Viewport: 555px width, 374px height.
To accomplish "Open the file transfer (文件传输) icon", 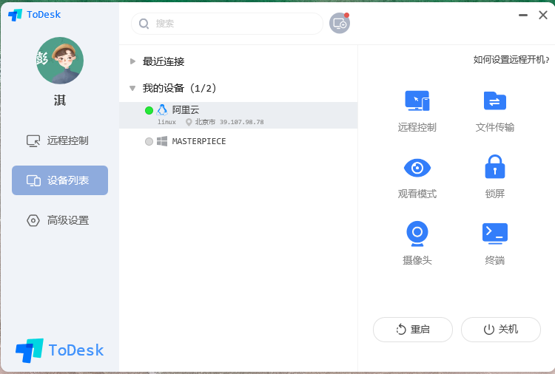I will click(495, 101).
